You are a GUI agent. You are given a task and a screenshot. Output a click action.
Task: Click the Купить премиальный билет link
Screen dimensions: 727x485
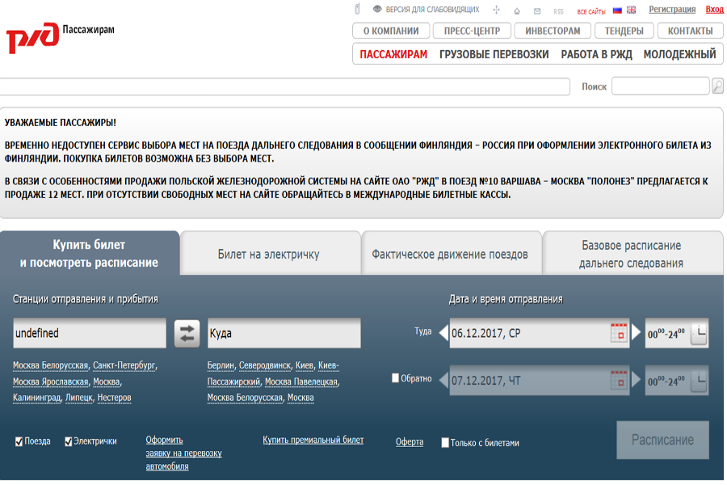[313, 441]
